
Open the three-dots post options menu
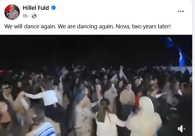pos(181,11)
